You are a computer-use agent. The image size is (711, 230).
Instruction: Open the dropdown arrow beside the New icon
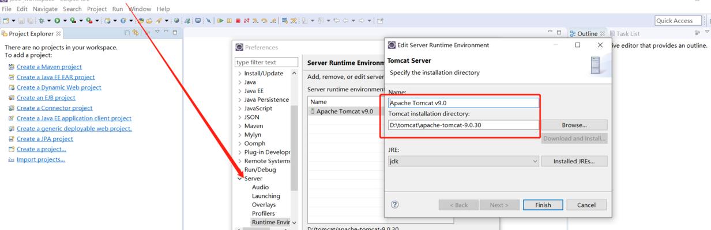(13, 21)
